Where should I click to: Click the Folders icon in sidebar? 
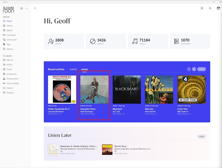coord(4,88)
